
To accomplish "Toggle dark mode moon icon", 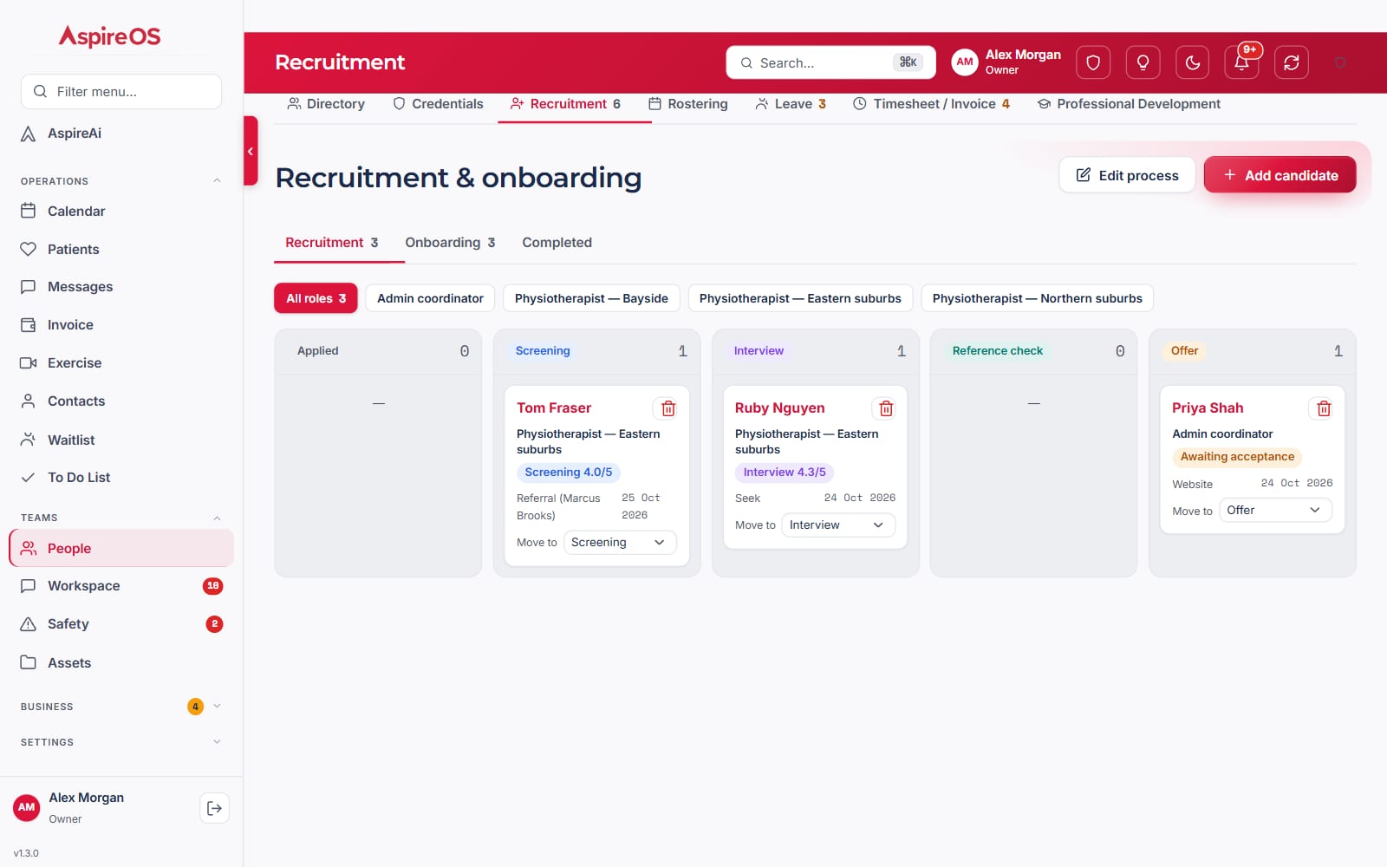I will (1192, 62).
